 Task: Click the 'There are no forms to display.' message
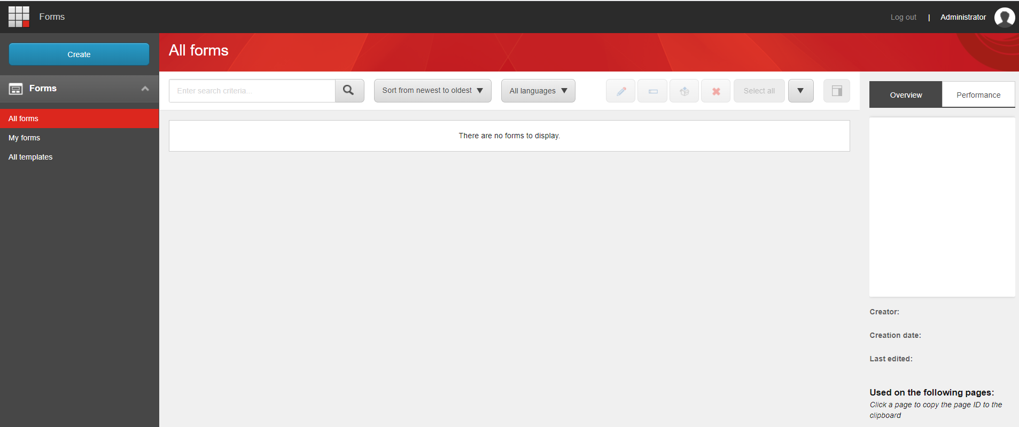[509, 136]
